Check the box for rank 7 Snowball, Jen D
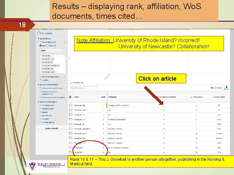Screen dimensions: 234x175 (70, 133)
